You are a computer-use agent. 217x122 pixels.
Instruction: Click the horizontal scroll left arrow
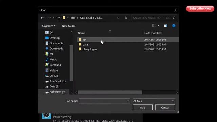click(76, 93)
